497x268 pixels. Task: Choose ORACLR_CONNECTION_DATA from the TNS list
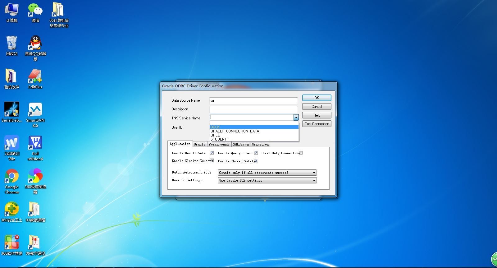click(x=254, y=131)
